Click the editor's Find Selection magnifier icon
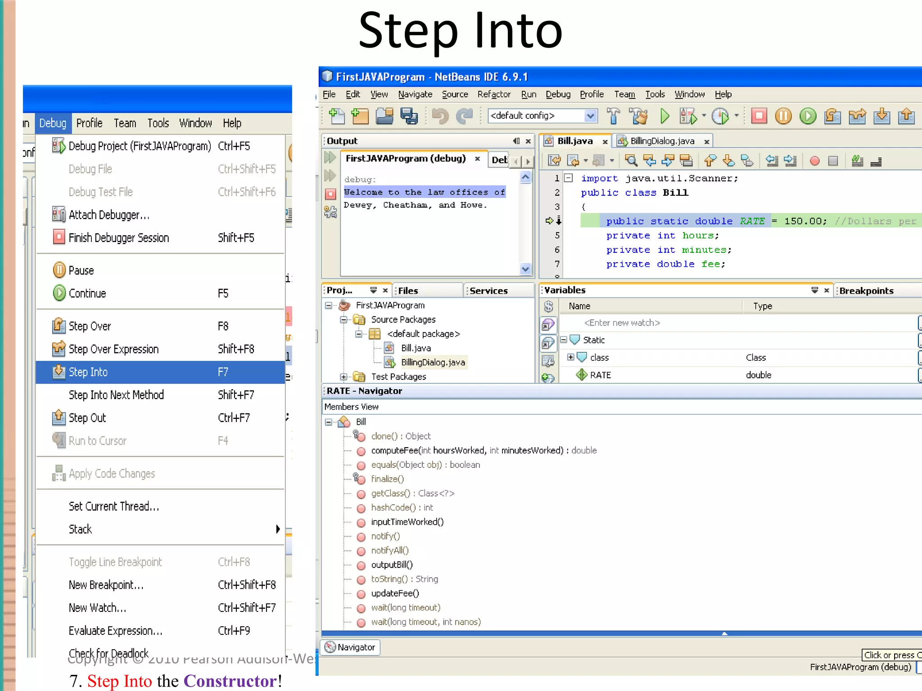 tap(631, 161)
